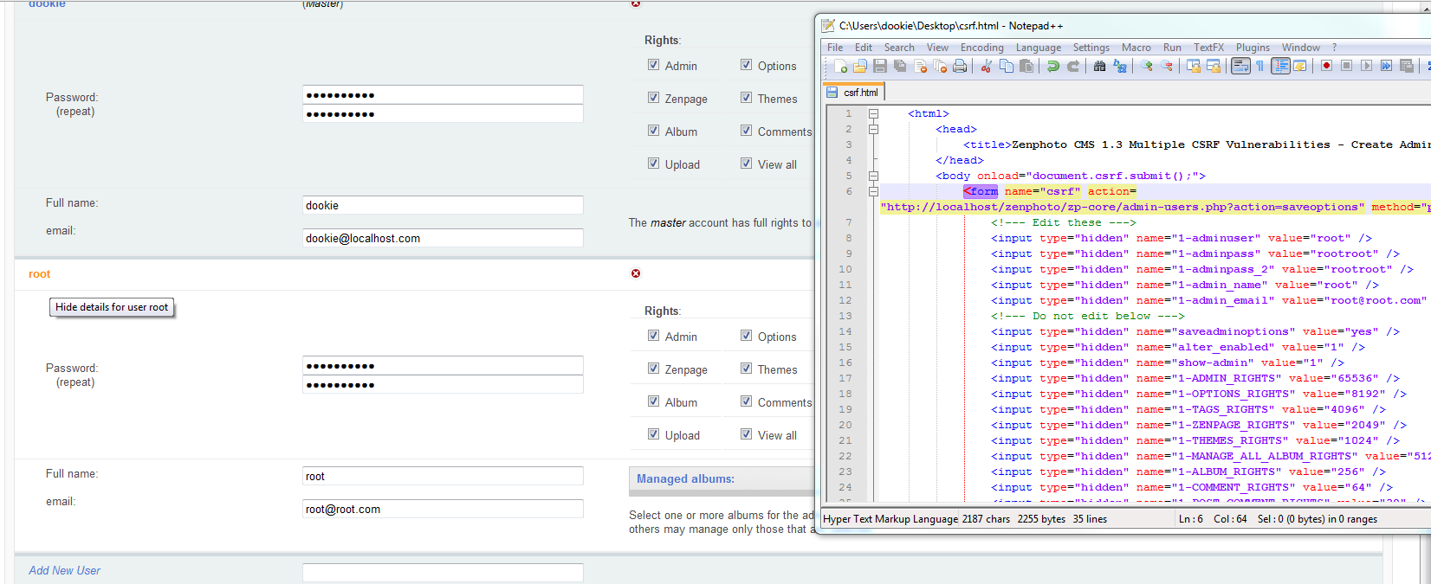Click the dookie full name field
Viewport: 1431px width, 584px height.
click(443, 205)
